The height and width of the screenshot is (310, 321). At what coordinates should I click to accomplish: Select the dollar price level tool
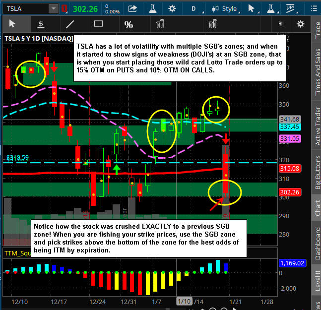41,24
